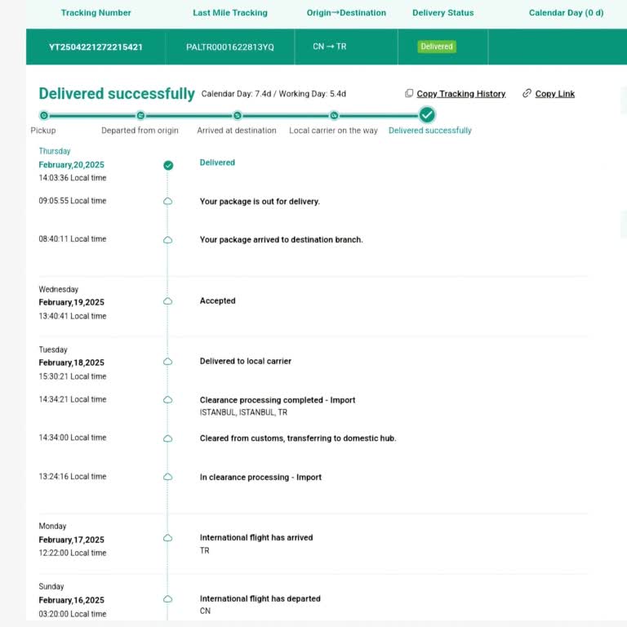Click 'International flight has departed' text

(x=260, y=598)
